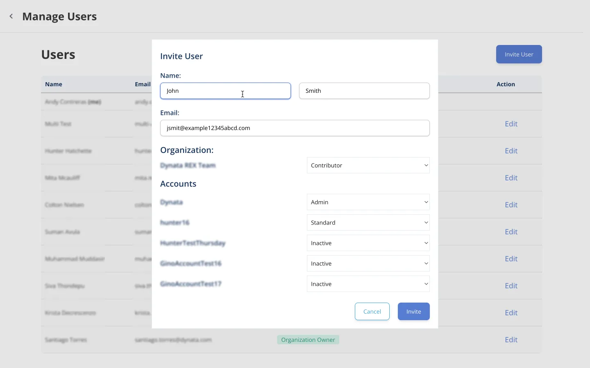Image resolution: width=590 pixels, height=368 pixels.
Task: Expand the GinoAccountTest17 role dropdown
Action: pos(368,284)
